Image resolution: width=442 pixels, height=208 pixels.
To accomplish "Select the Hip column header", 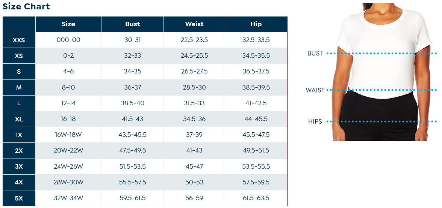I will click(256, 24).
